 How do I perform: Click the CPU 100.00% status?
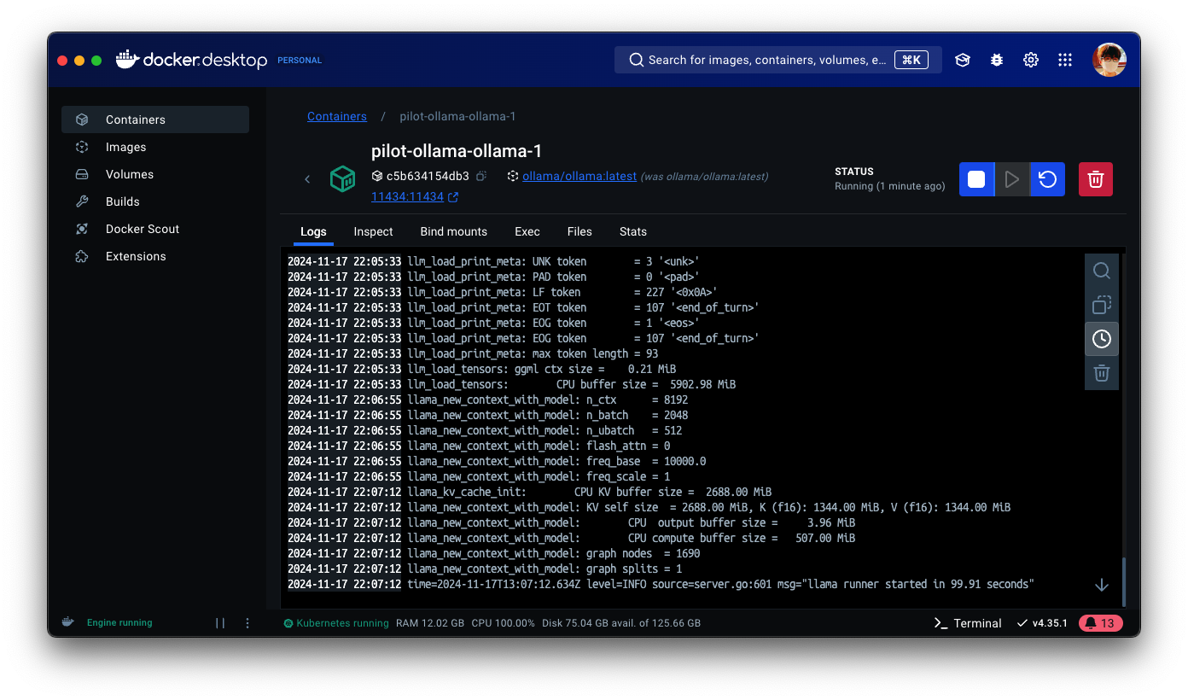(x=504, y=623)
